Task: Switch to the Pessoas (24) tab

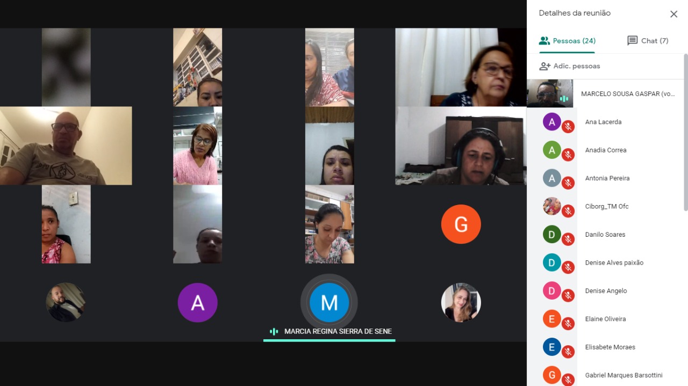Action: 567,41
